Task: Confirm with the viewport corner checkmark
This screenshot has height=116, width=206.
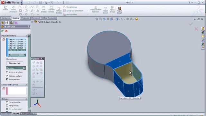Action: coord(191,24)
